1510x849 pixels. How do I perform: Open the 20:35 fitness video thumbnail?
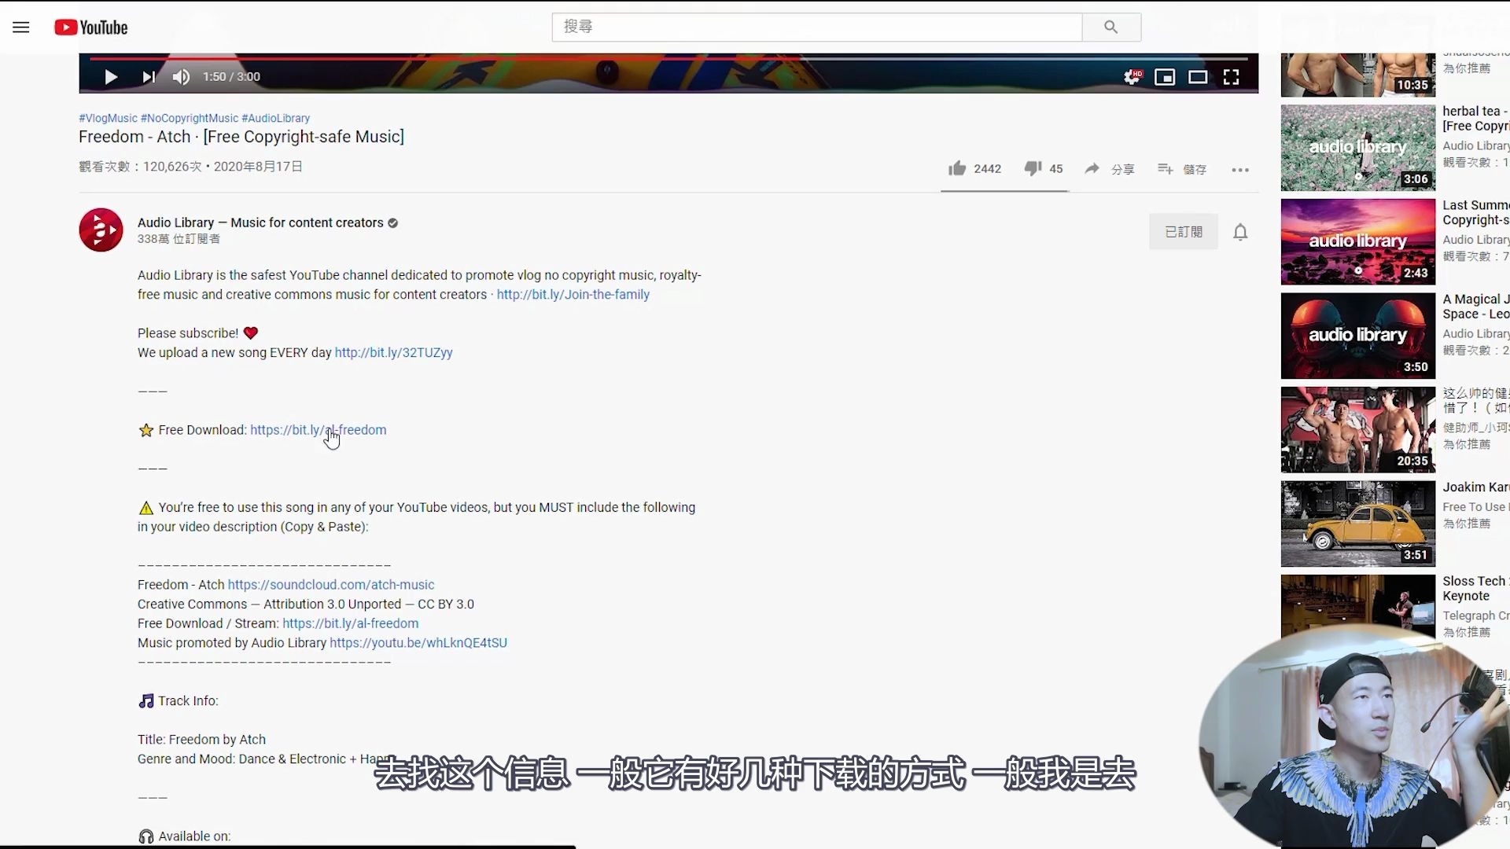1358,430
